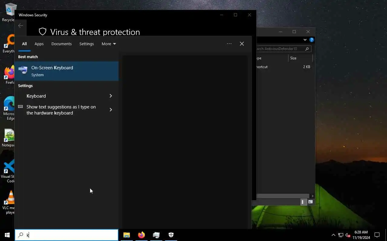Image resolution: width=387 pixels, height=241 pixels.
Task: Select the All search filter tab
Action: pos(24,44)
